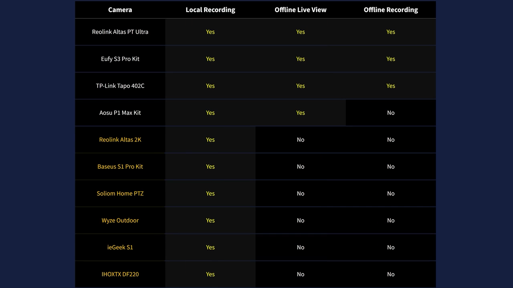Viewport: 513px width, 288px height.
Task: Click Local Recording Yes for Baseus S1 Pro Kit
Action: click(x=210, y=166)
